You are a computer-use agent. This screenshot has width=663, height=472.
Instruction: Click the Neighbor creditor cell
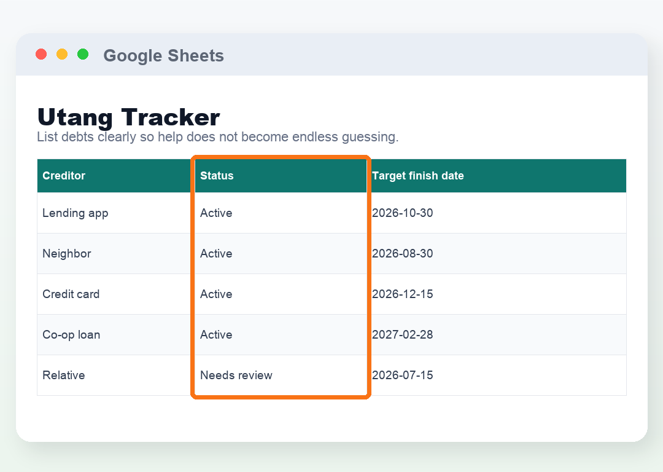[116, 254]
